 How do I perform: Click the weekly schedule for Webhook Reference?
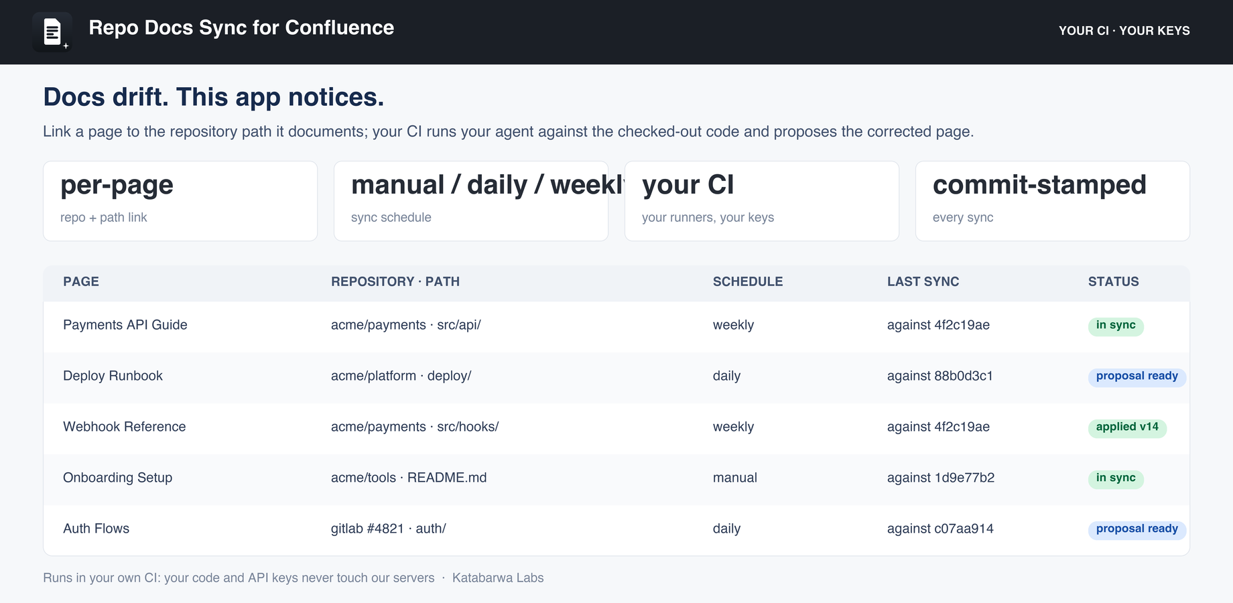pyautogui.click(x=733, y=427)
